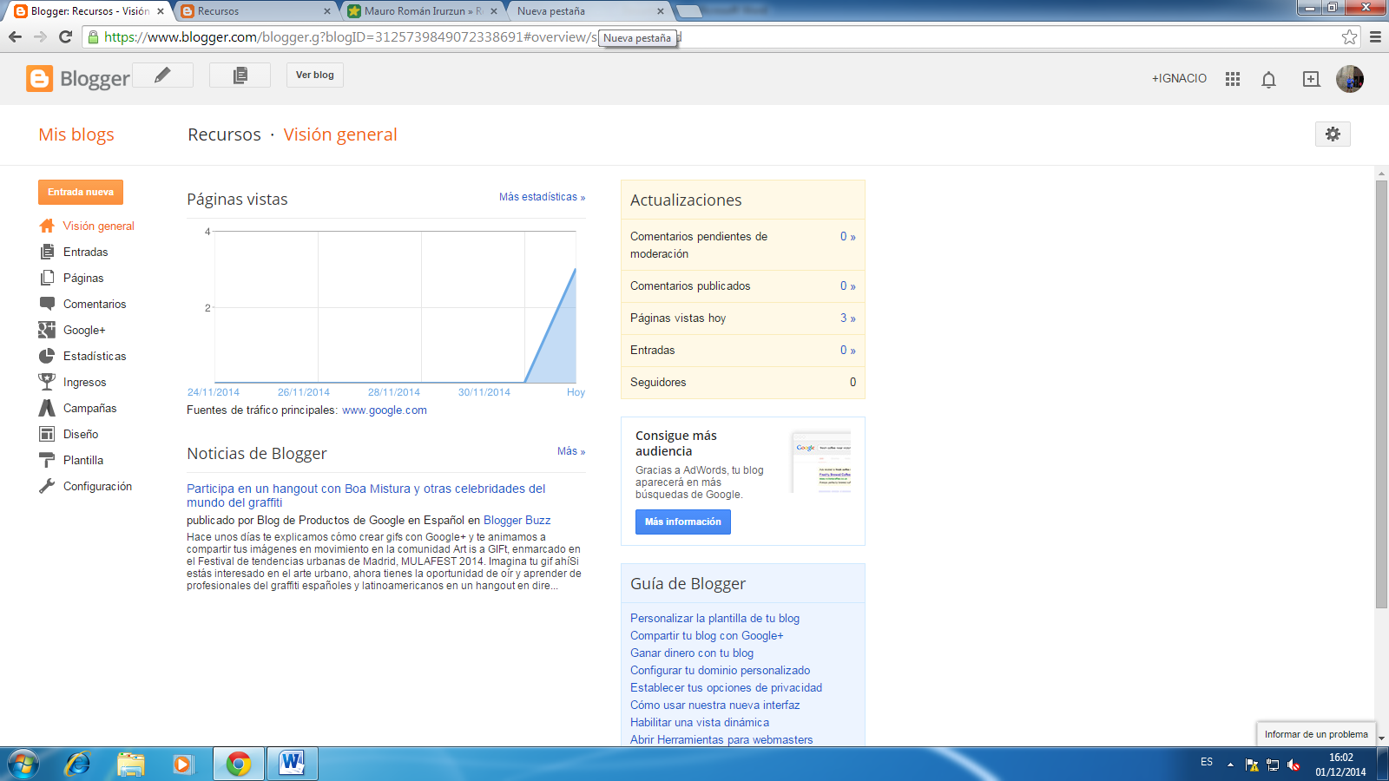Screen dimensions: 1389x781
Task: Click the Más información button
Action: [x=683, y=522]
